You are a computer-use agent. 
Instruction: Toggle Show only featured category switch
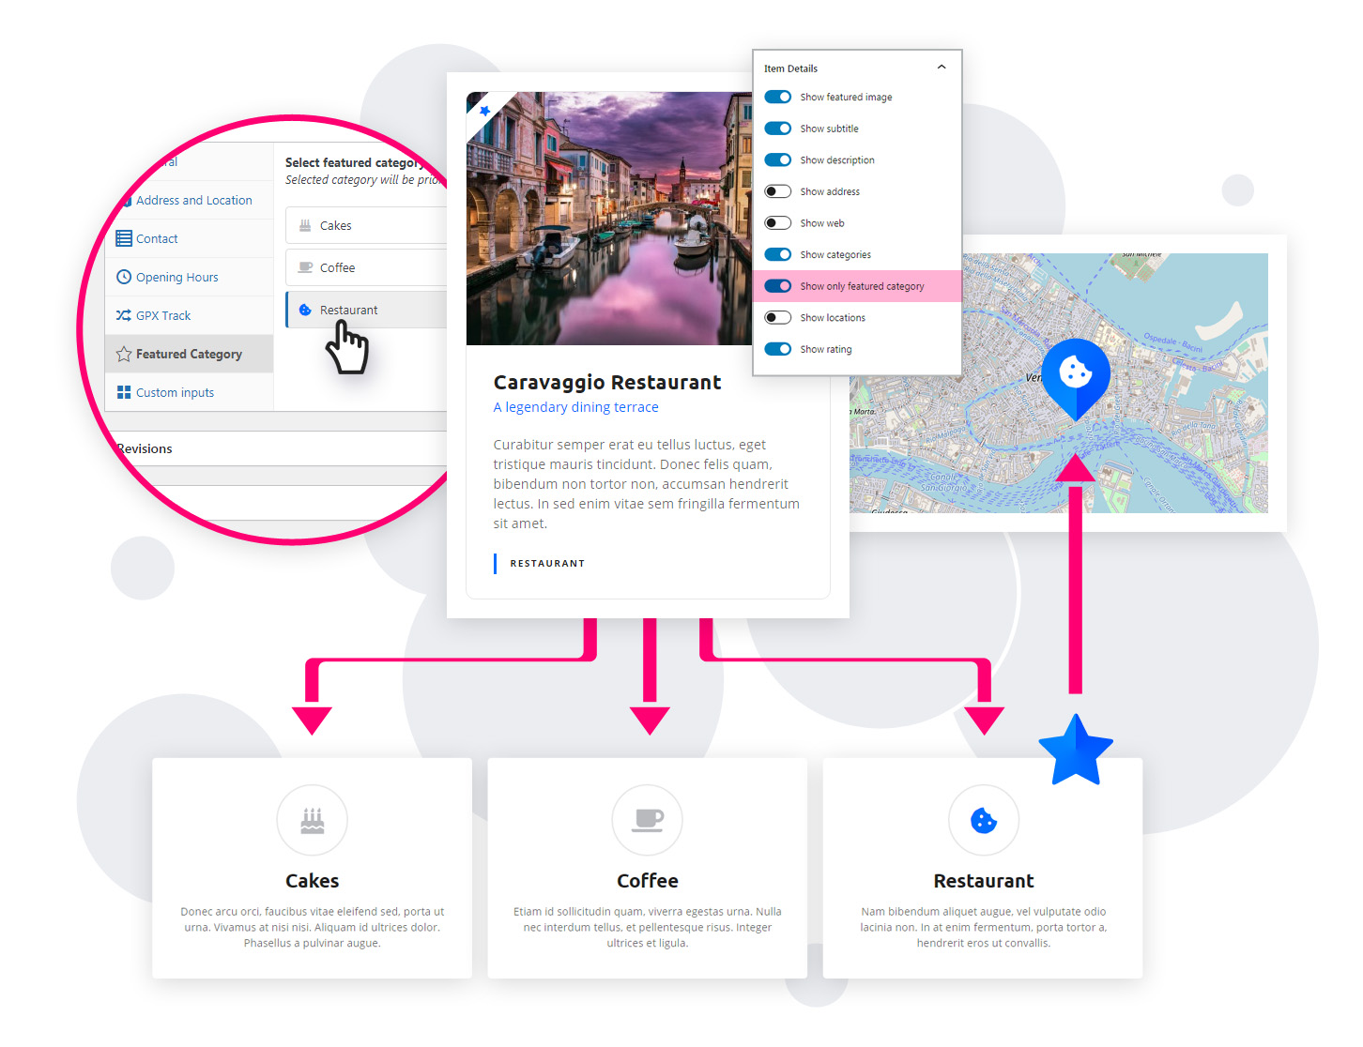point(778,286)
